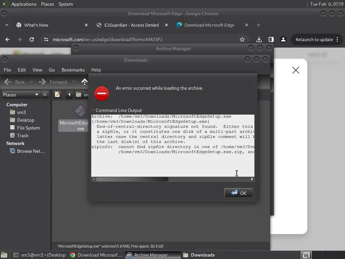Screen dimensions: 345x259
Task: Go back in Chrome
Action: coord(7,39)
